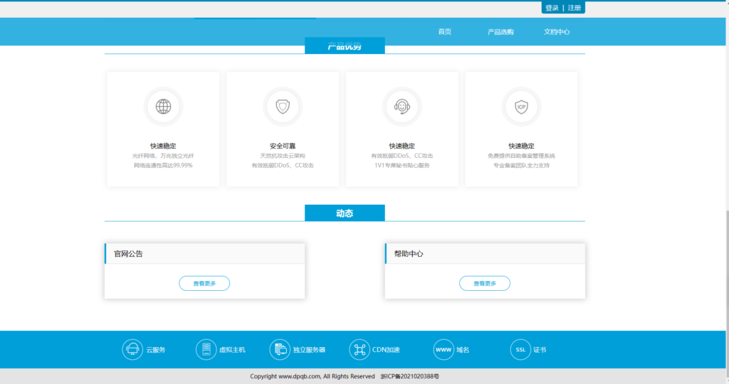
Task: Click the 安全可靠 card title
Action: point(283,146)
